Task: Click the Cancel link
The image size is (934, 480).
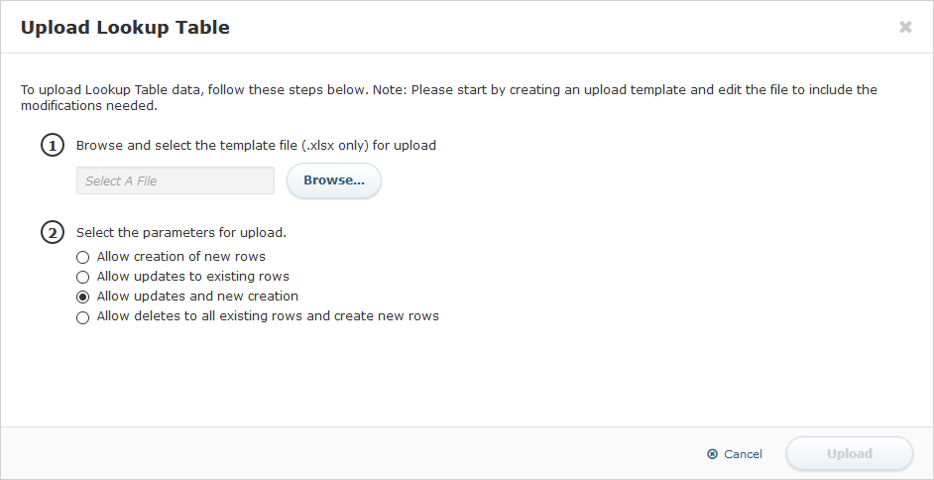Action: 743,454
